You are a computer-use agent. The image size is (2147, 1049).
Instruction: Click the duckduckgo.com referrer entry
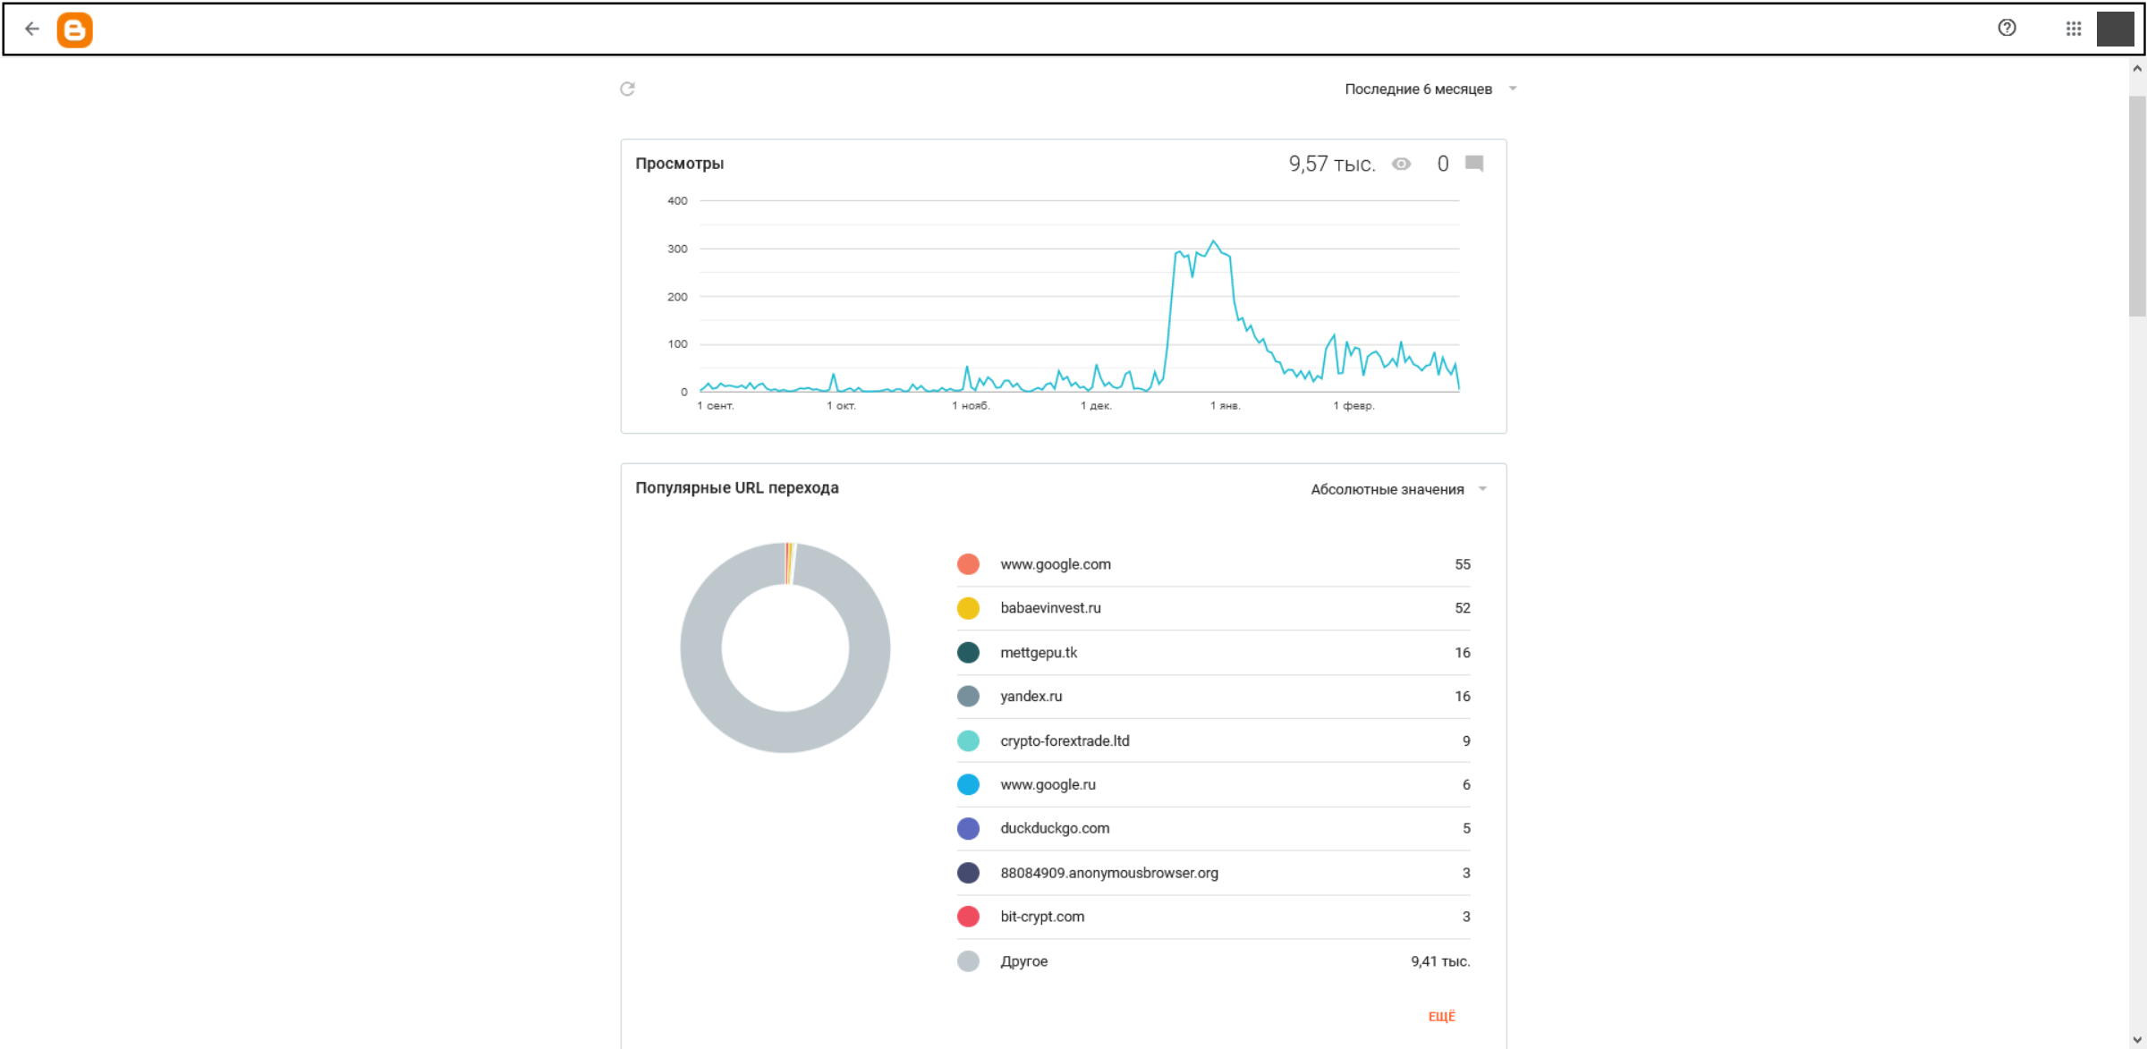tap(1055, 828)
